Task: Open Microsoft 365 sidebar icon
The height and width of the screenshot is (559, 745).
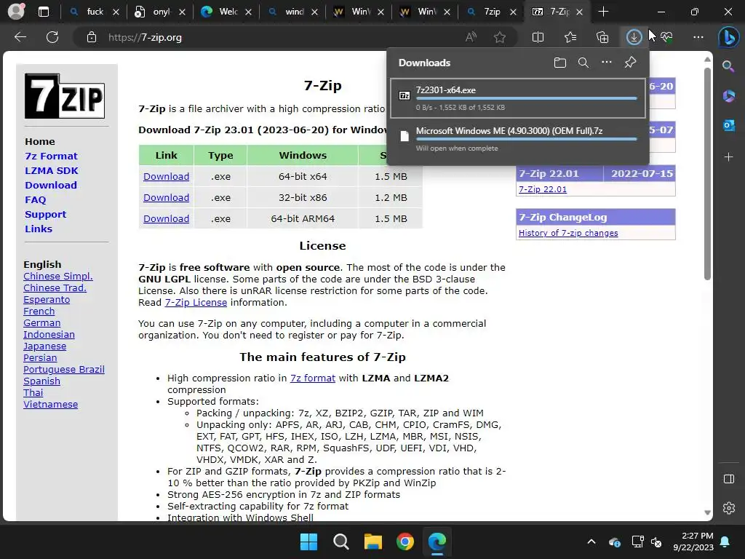Action: pyautogui.click(x=728, y=96)
